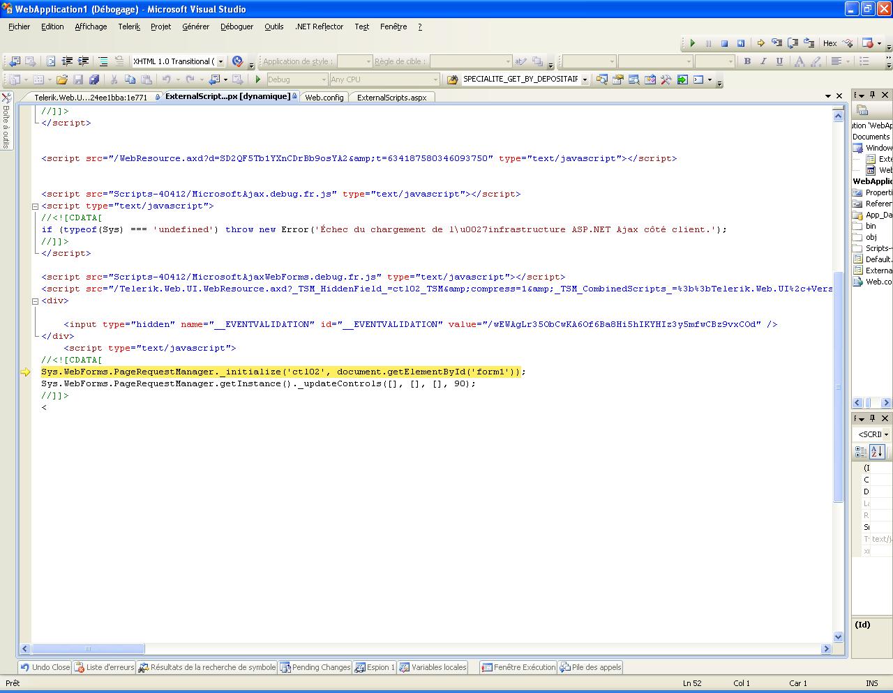
Task: Expand the SPECIALITE_GET_BY_DEPOSITAIF search dropdown
Action: [x=585, y=79]
